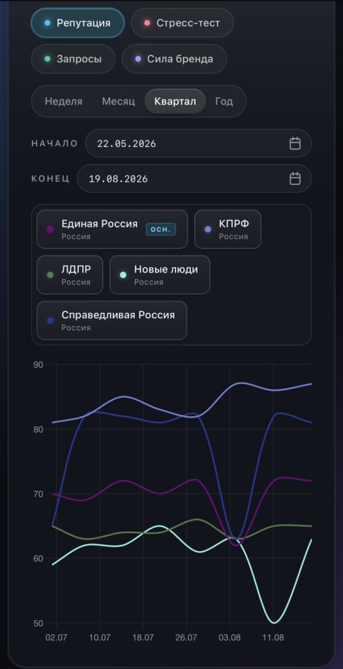Select the Стресс-тест metric chip

pos(183,23)
